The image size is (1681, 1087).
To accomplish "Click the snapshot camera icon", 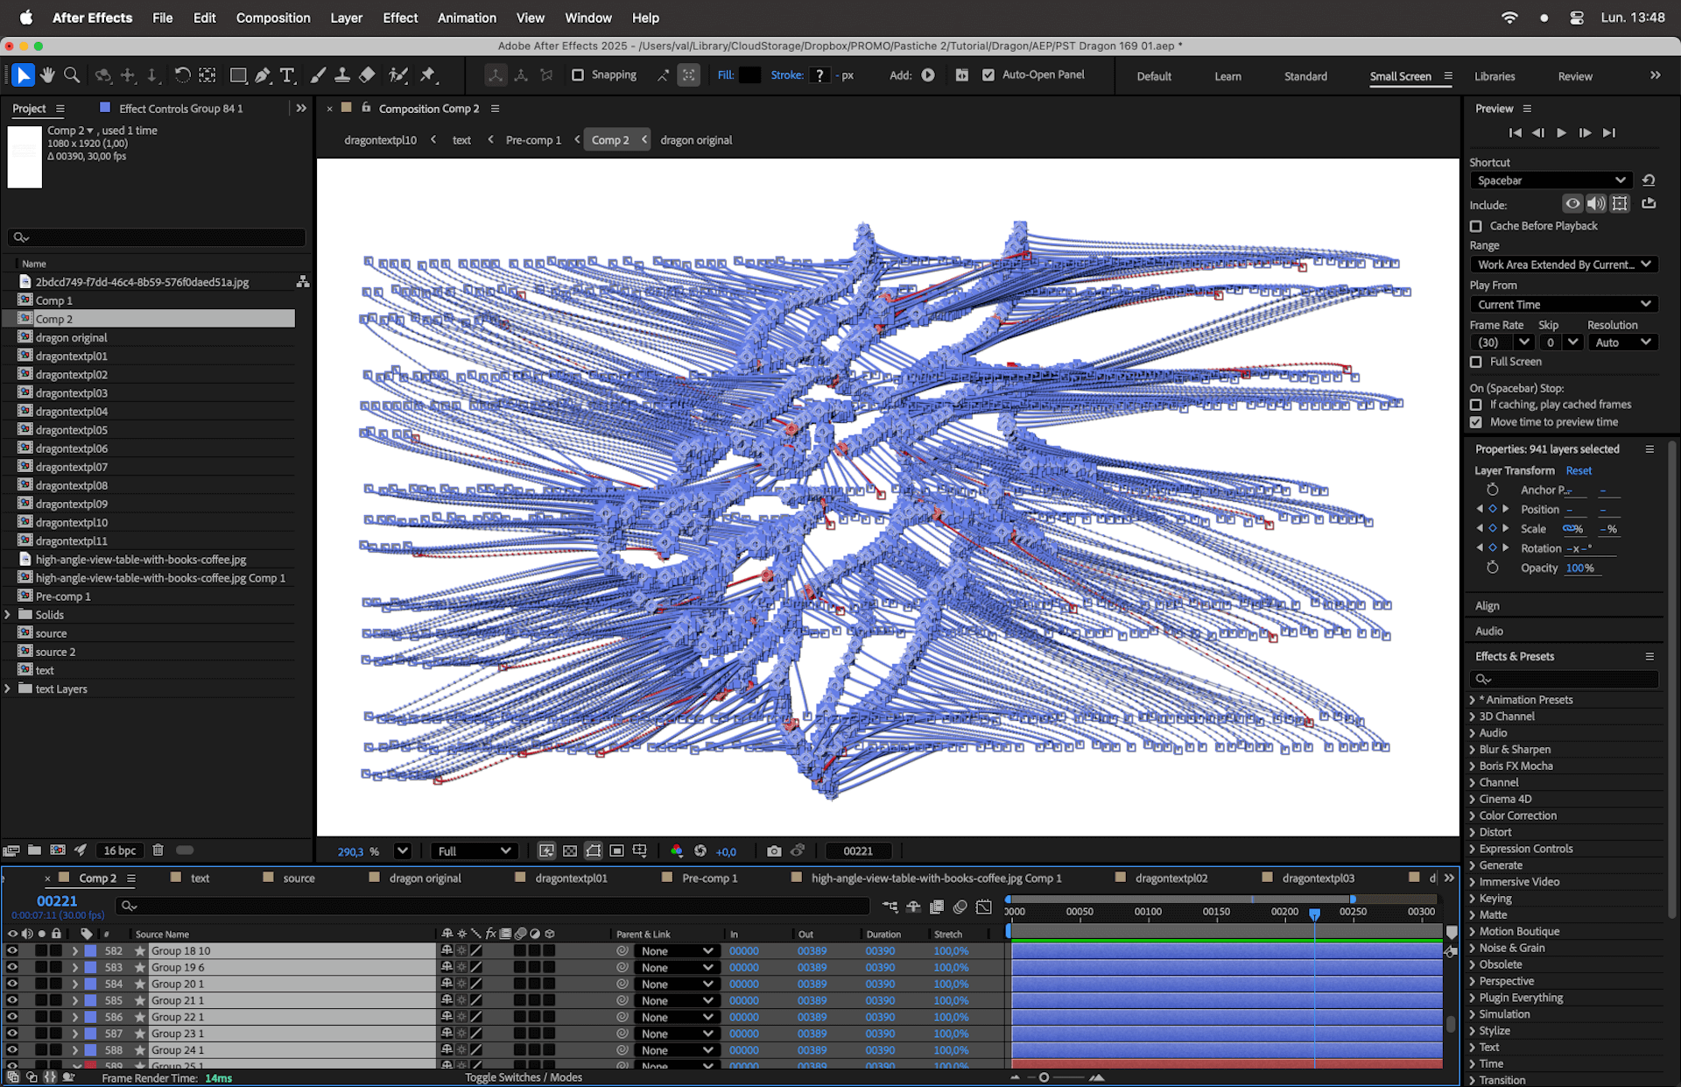I will pos(774,851).
